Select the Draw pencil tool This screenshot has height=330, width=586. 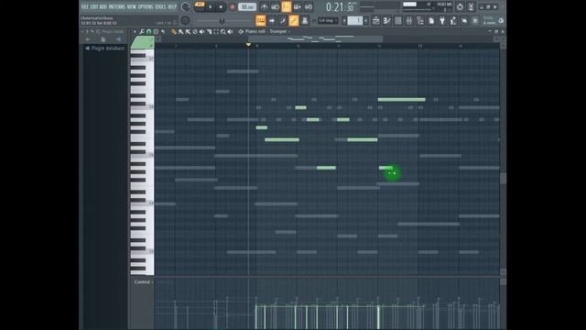point(174,32)
